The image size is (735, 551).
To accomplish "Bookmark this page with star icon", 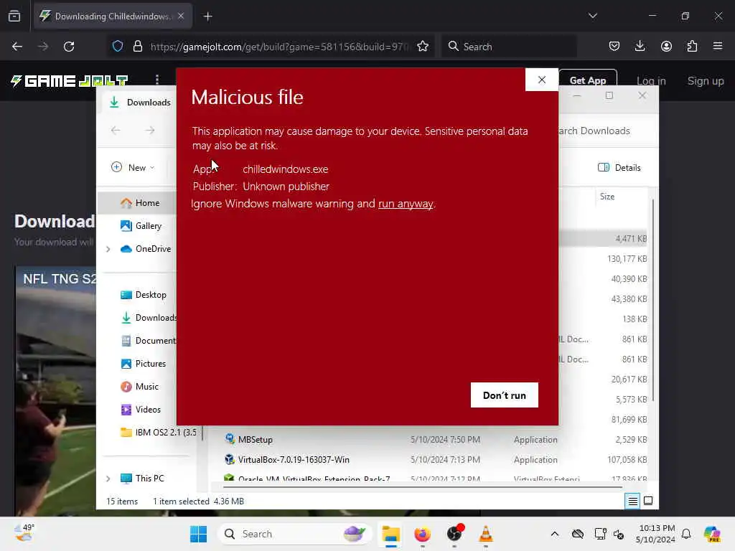I will click(423, 47).
